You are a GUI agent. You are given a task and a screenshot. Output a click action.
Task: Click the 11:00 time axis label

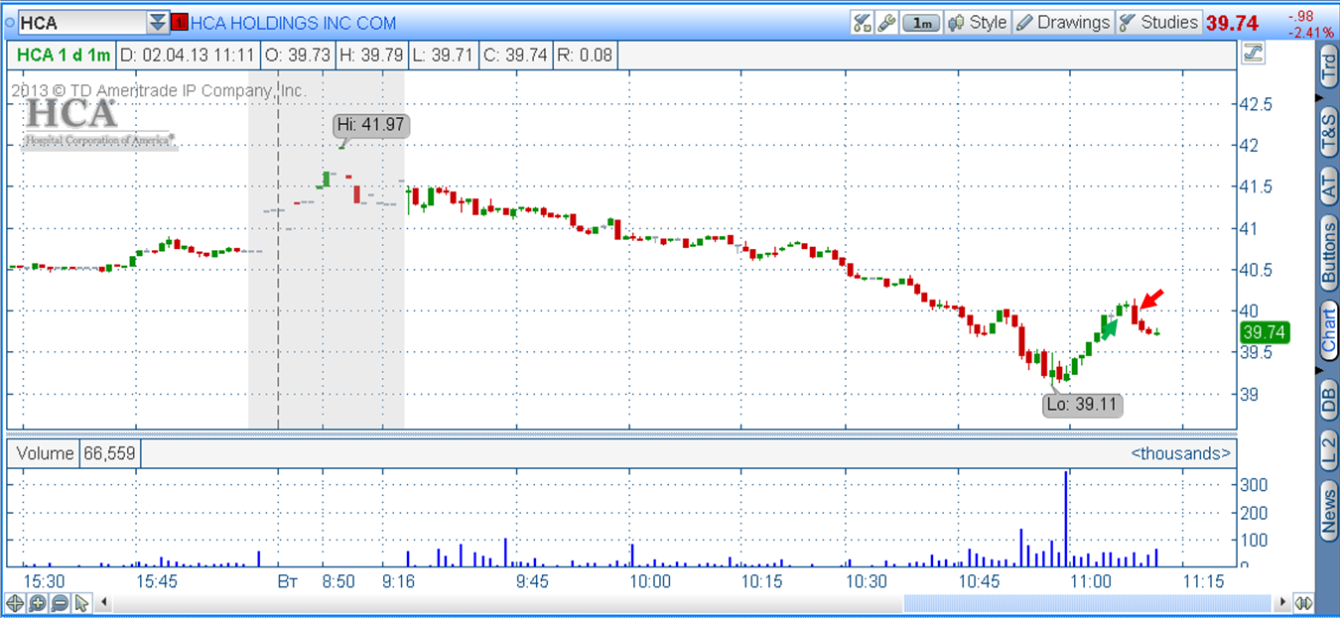point(1090,581)
